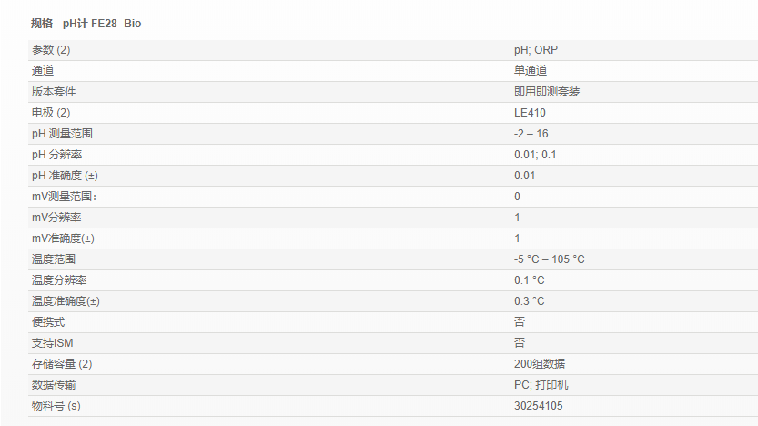Click the "LE410" electrode value

pyautogui.click(x=530, y=113)
